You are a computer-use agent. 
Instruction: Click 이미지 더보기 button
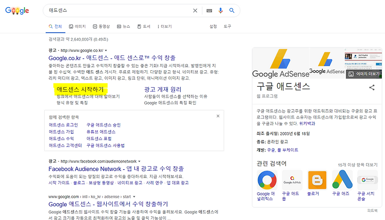click(364, 74)
